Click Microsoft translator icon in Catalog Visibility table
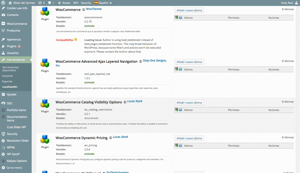 coord(181,110)
